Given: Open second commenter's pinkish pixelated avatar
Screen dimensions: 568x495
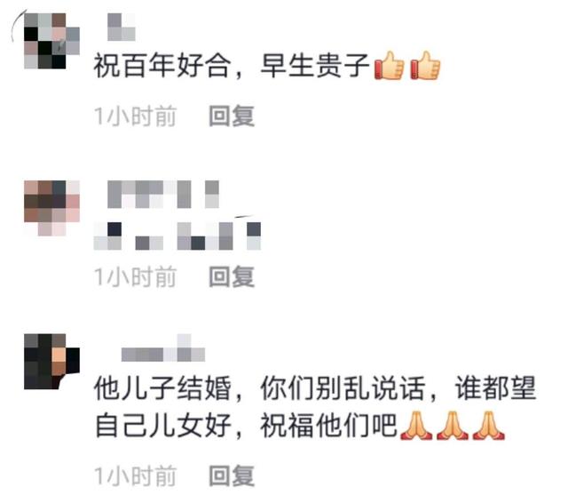Looking at the screenshot, I should pos(51,208).
